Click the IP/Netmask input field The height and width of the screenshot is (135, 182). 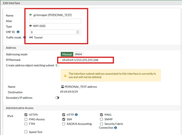[87, 60]
